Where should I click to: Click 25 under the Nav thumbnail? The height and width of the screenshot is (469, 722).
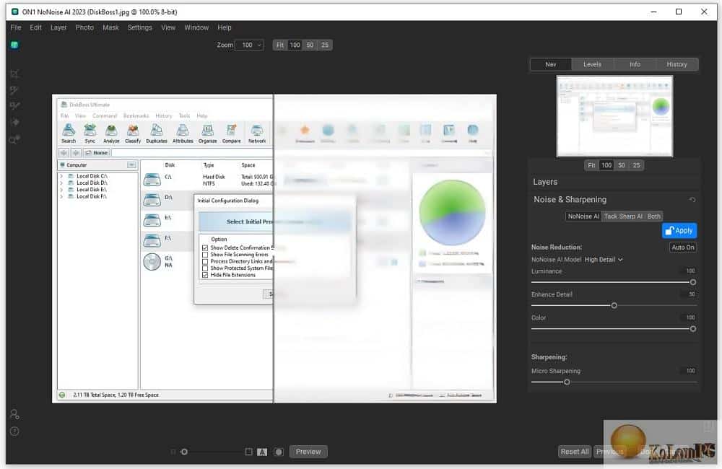pyautogui.click(x=636, y=165)
